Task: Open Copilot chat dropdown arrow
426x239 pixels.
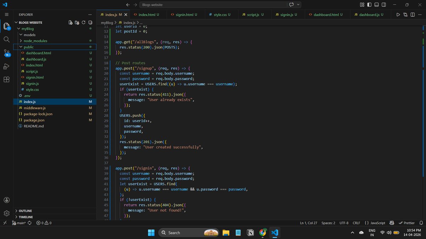Action: (298, 5)
